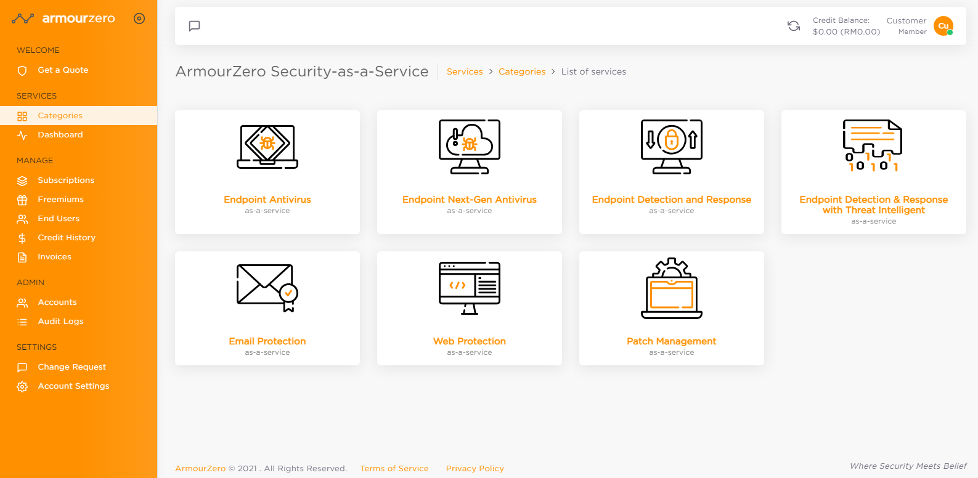
Task: Click the Credit Balance $0.00 (RM0.00) text
Action: pos(846,26)
